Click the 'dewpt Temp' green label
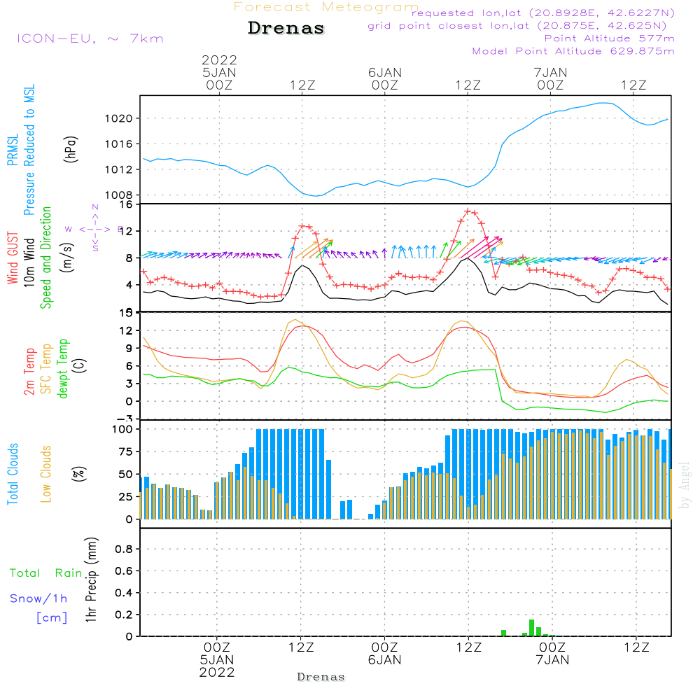The image size is (700, 700). click(x=62, y=368)
